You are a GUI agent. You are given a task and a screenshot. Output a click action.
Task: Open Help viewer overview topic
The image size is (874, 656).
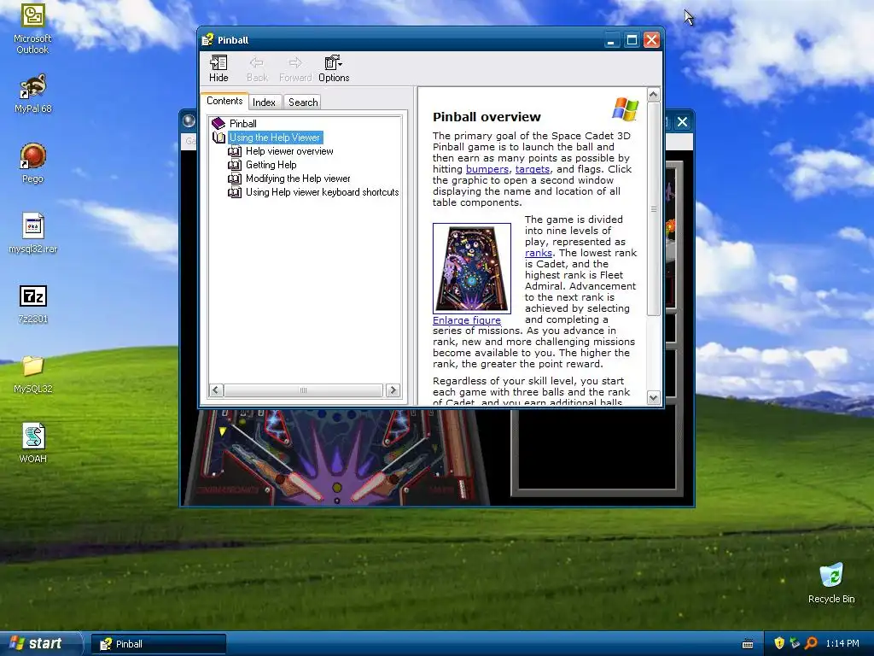289,151
